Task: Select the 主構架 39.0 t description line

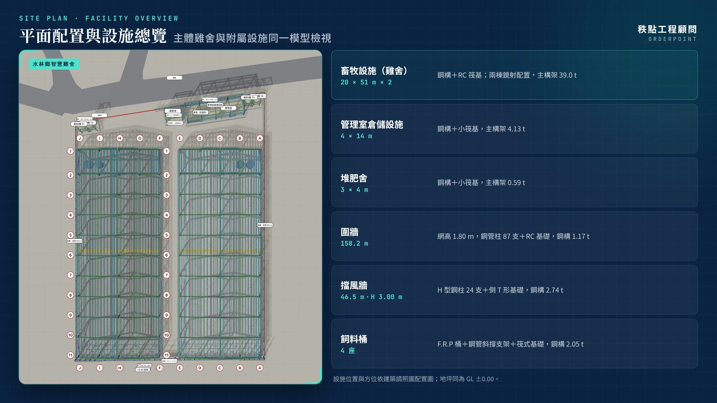Action: [x=507, y=75]
